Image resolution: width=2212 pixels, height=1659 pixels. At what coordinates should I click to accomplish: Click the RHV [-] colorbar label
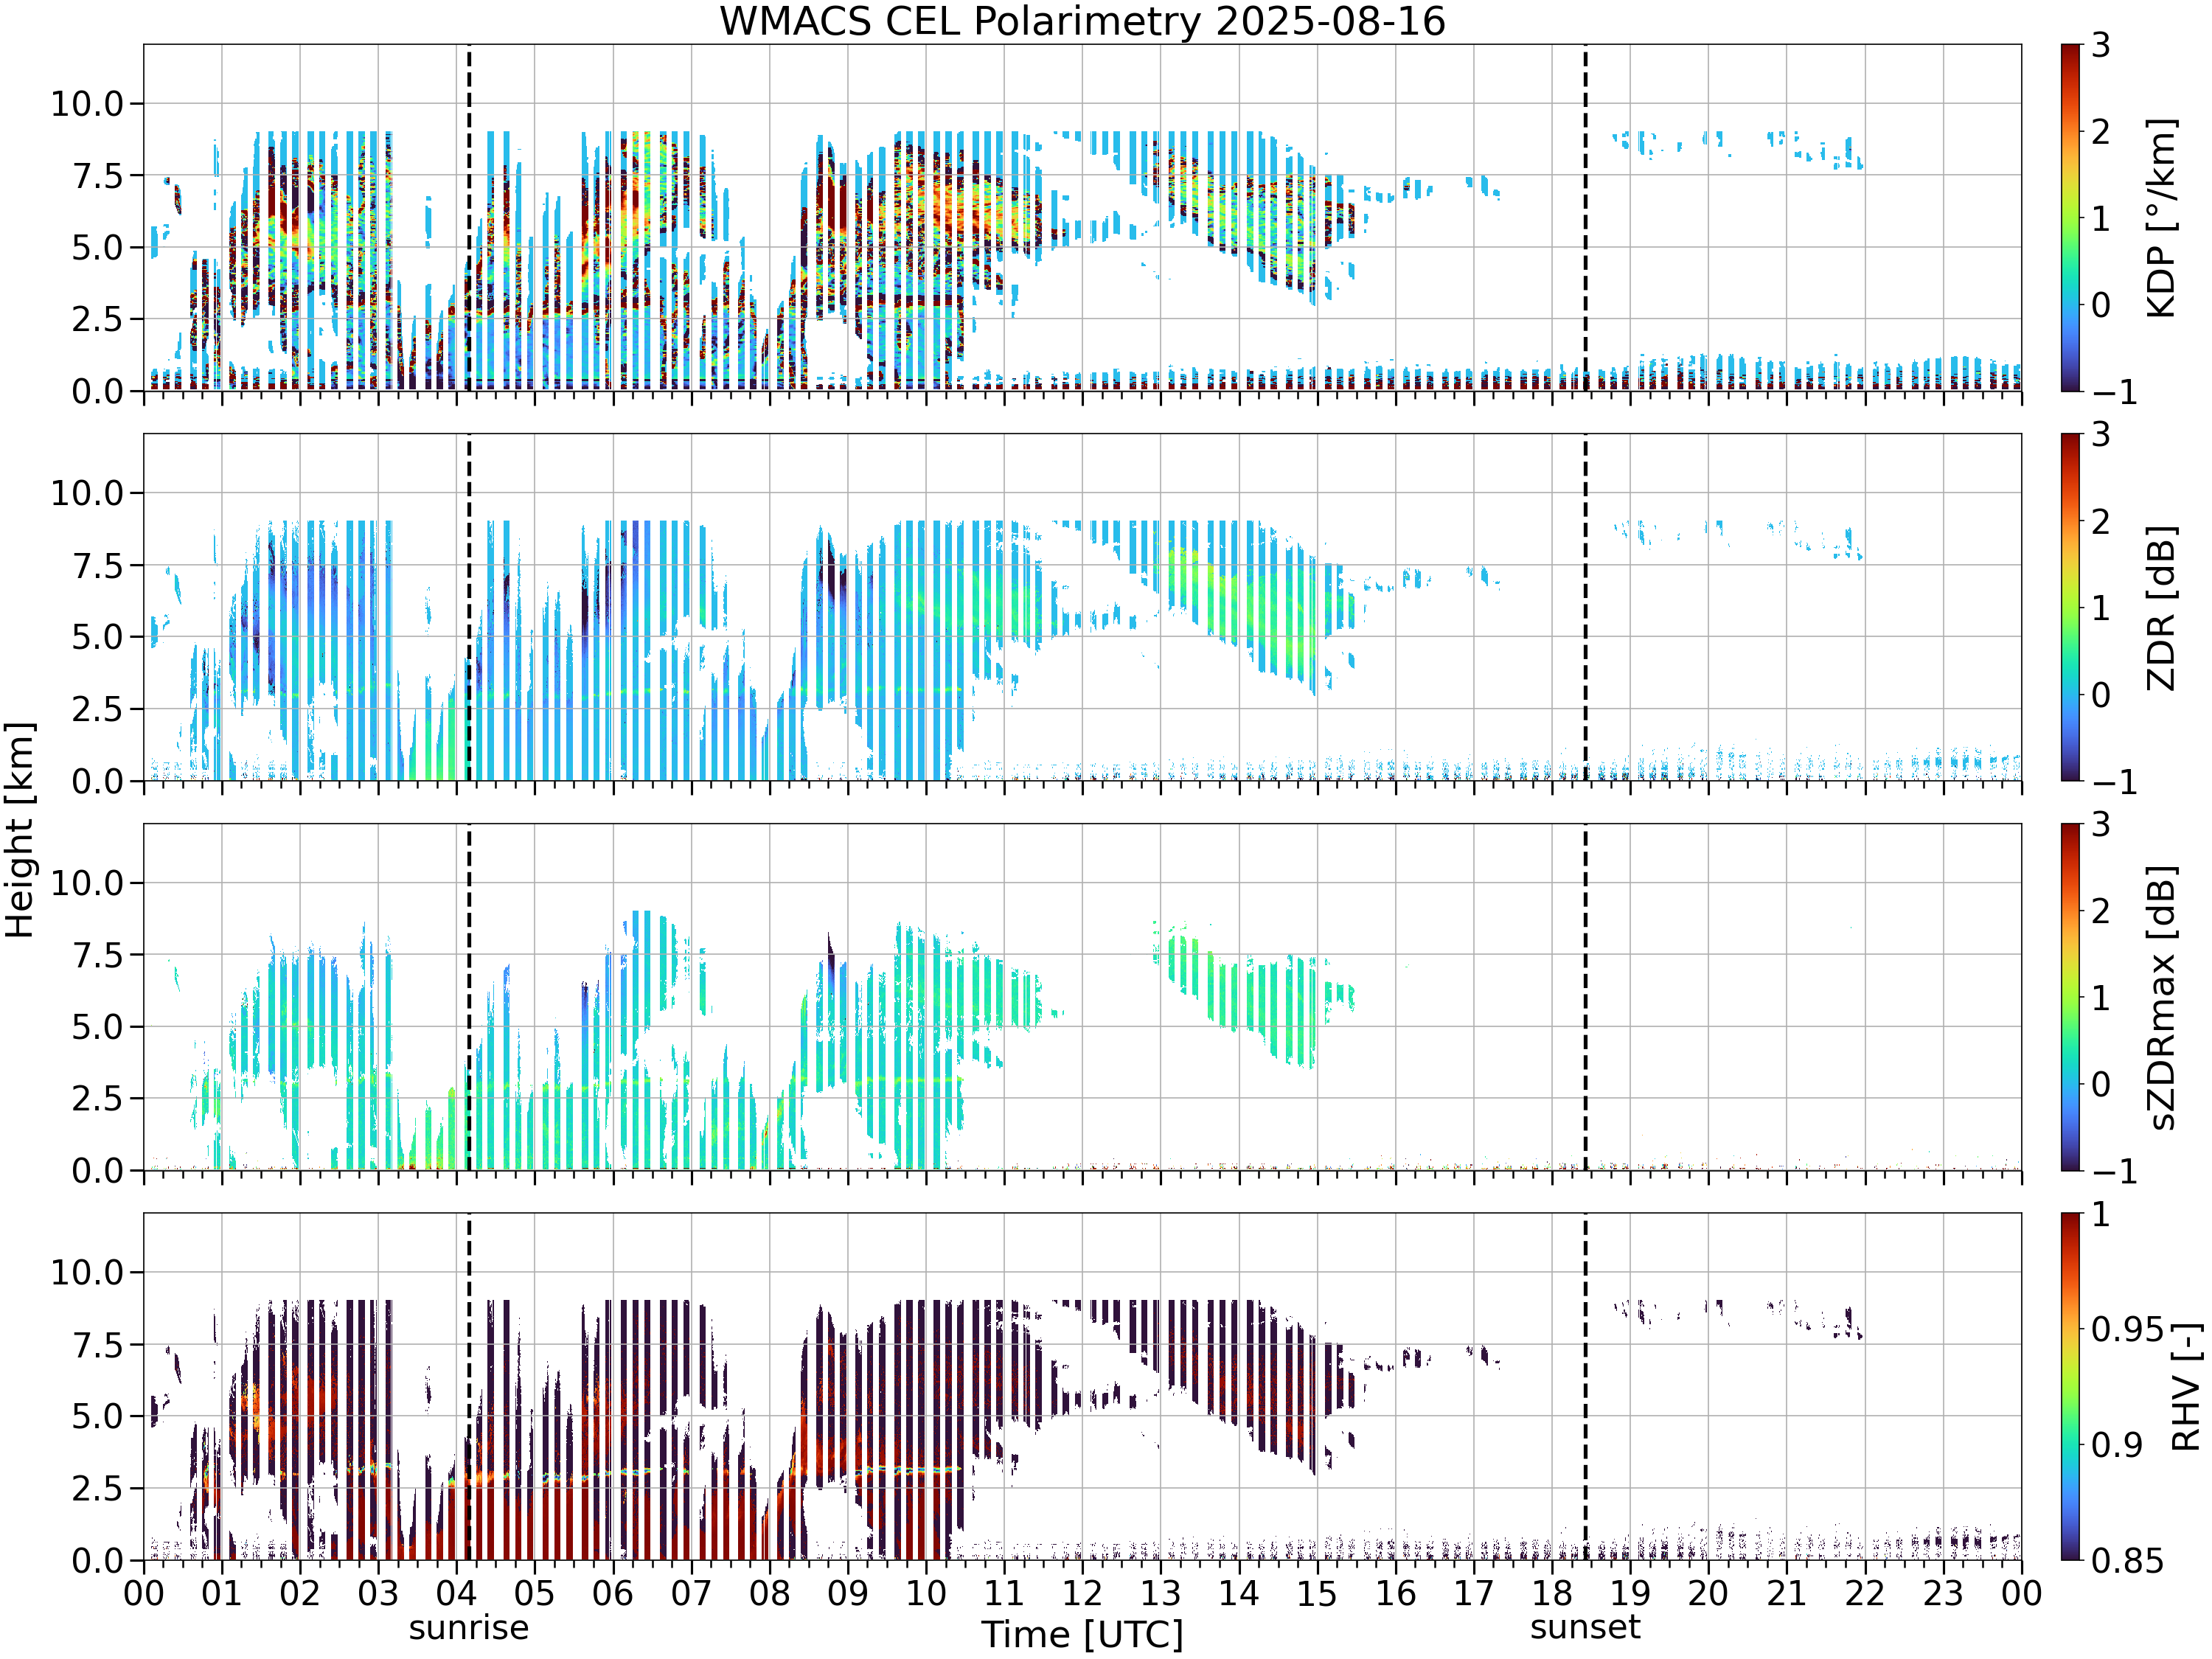pos(2186,1388)
